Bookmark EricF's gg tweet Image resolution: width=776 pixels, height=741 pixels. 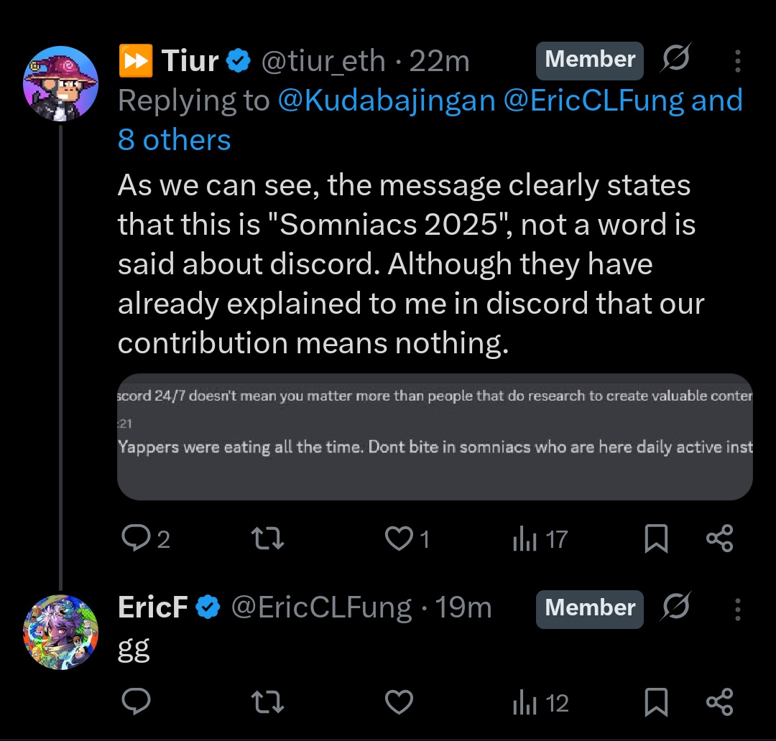click(x=655, y=702)
